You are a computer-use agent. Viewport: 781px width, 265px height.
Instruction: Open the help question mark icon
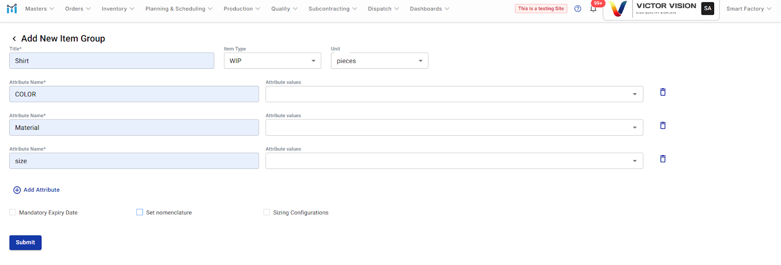577,9
